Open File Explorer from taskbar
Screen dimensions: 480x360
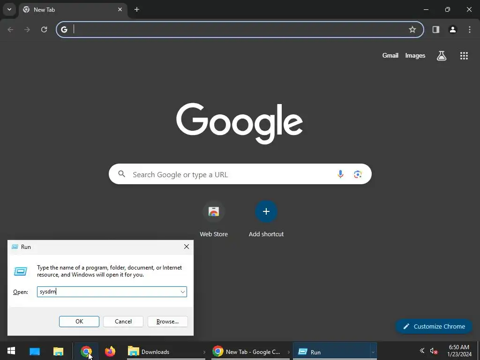coord(58,352)
